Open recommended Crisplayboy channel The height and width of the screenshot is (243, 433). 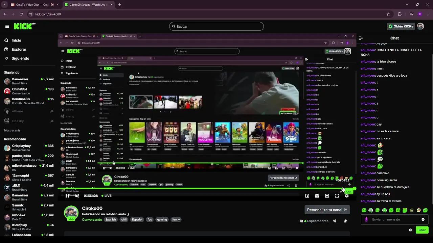tap(29, 148)
